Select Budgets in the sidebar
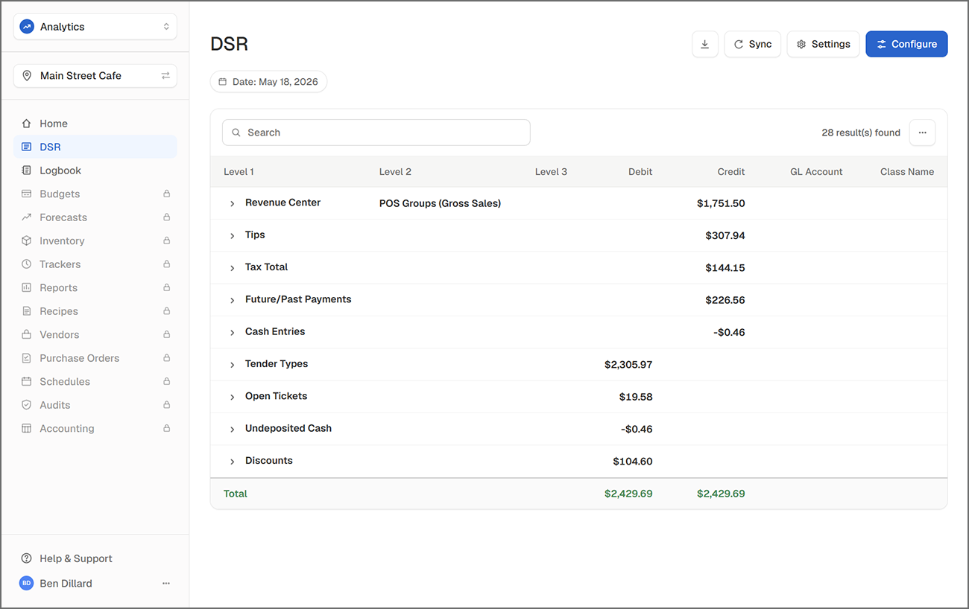This screenshot has height=609, width=969. [95, 194]
